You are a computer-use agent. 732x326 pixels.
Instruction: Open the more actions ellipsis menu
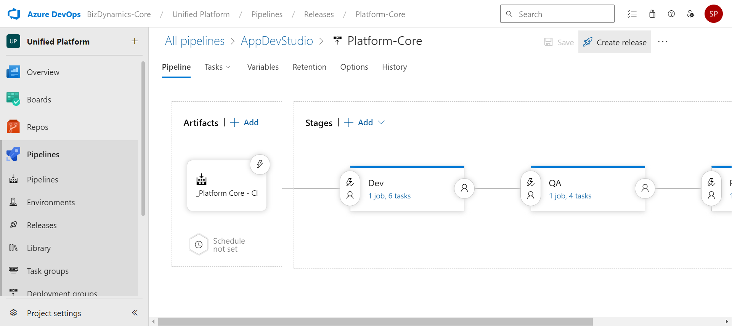(x=663, y=42)
